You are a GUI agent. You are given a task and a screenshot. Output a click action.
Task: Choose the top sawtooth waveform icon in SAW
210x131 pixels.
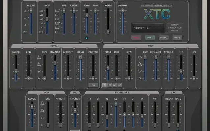41,11
